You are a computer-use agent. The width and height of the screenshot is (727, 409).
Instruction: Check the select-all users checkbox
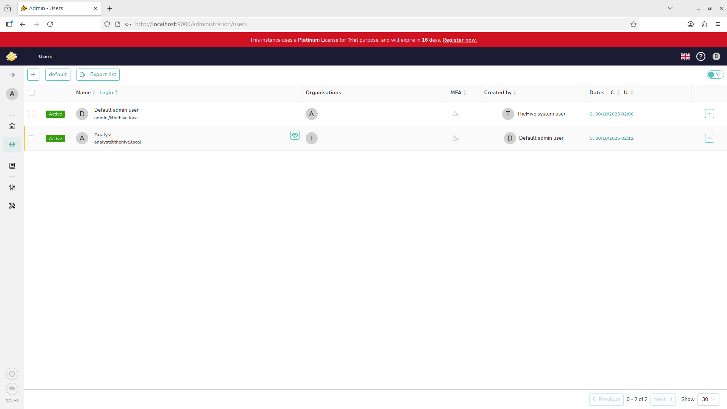32,93
